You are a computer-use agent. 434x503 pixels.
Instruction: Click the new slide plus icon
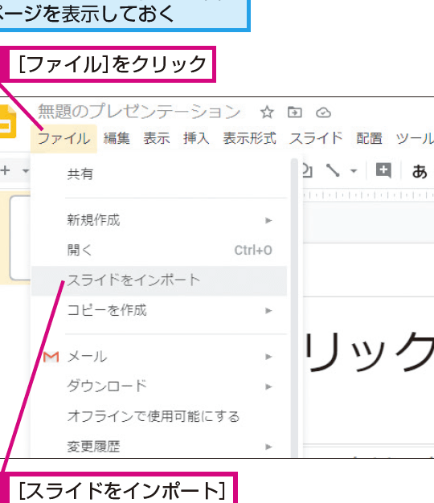coord(6,170)
